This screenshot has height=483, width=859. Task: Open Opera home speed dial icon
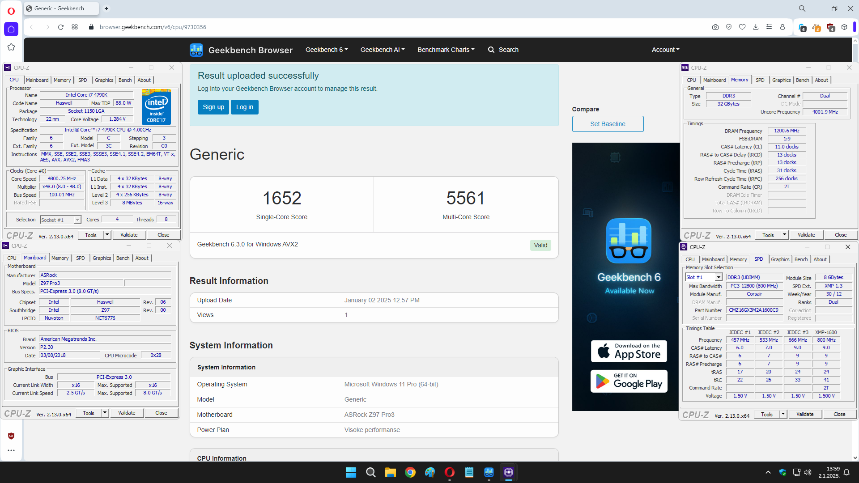pos(11,29)
